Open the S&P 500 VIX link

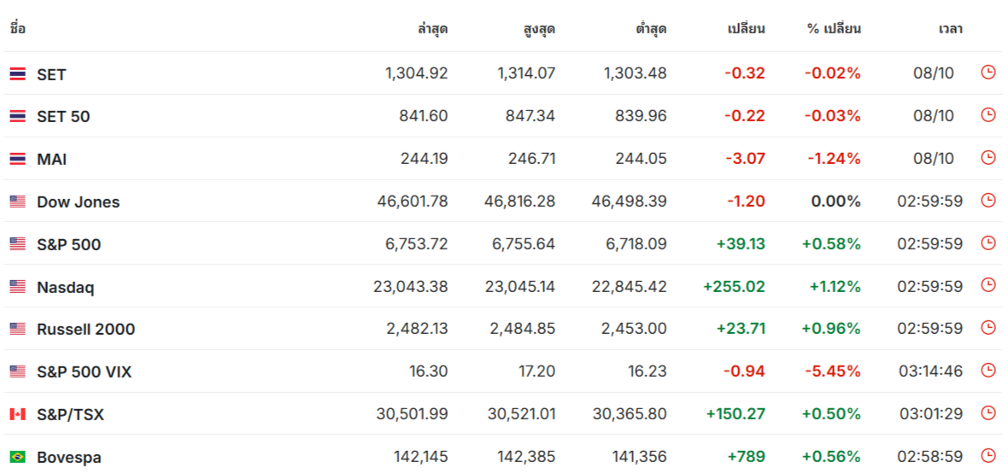tap(84, 372)
